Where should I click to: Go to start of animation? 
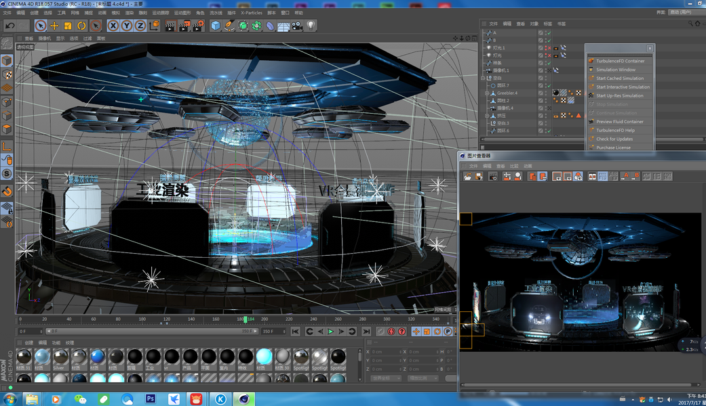pos(296,332)
